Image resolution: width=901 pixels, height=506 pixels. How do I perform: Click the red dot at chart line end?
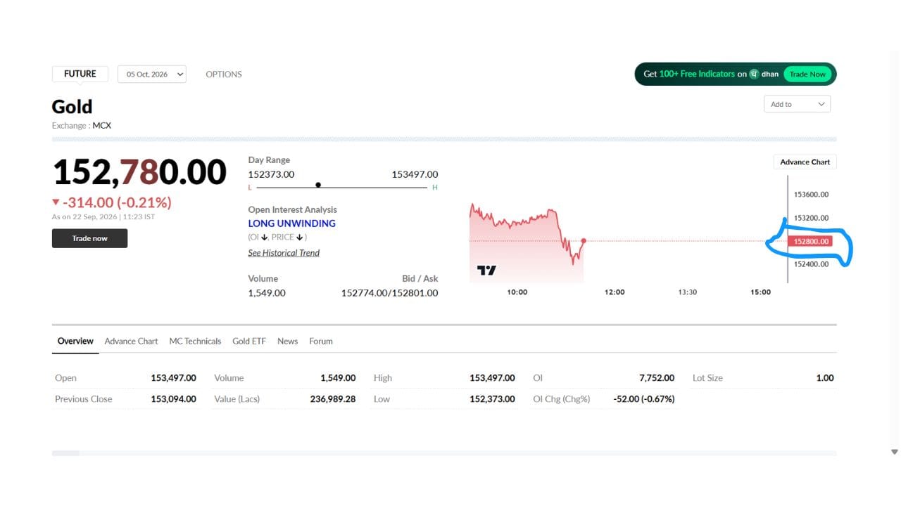coord(584,241)
